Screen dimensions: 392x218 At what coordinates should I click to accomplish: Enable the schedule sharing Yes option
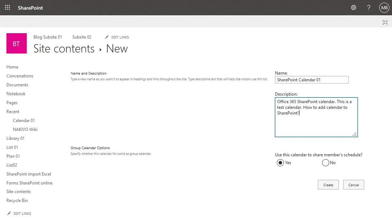point(280,162)
